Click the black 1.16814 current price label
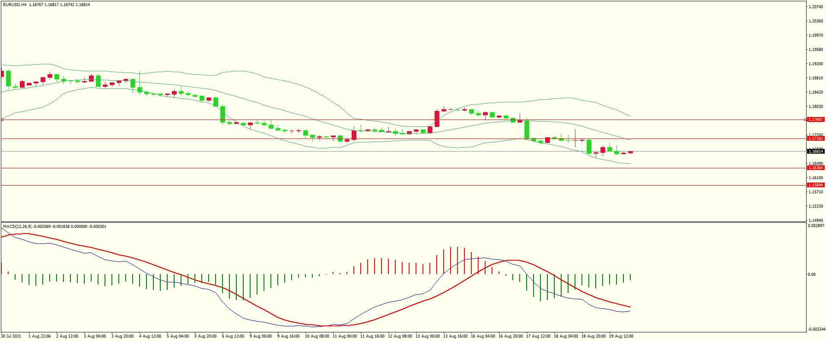826x341 pixels. pos(816,152)
